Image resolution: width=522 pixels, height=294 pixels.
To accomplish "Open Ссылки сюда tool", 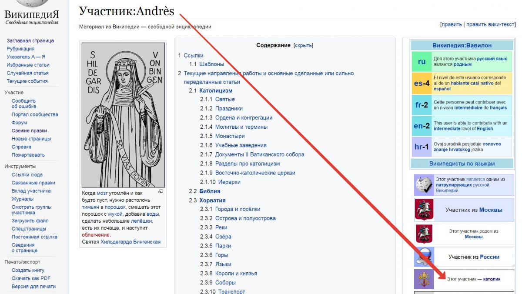I will (x=27, y=175).
